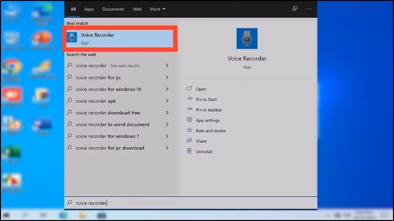Click the small Voice Recorder icon in best match
Image resolution: width=394 pixels, height=221 pixels.
click(x=72, y=37)
